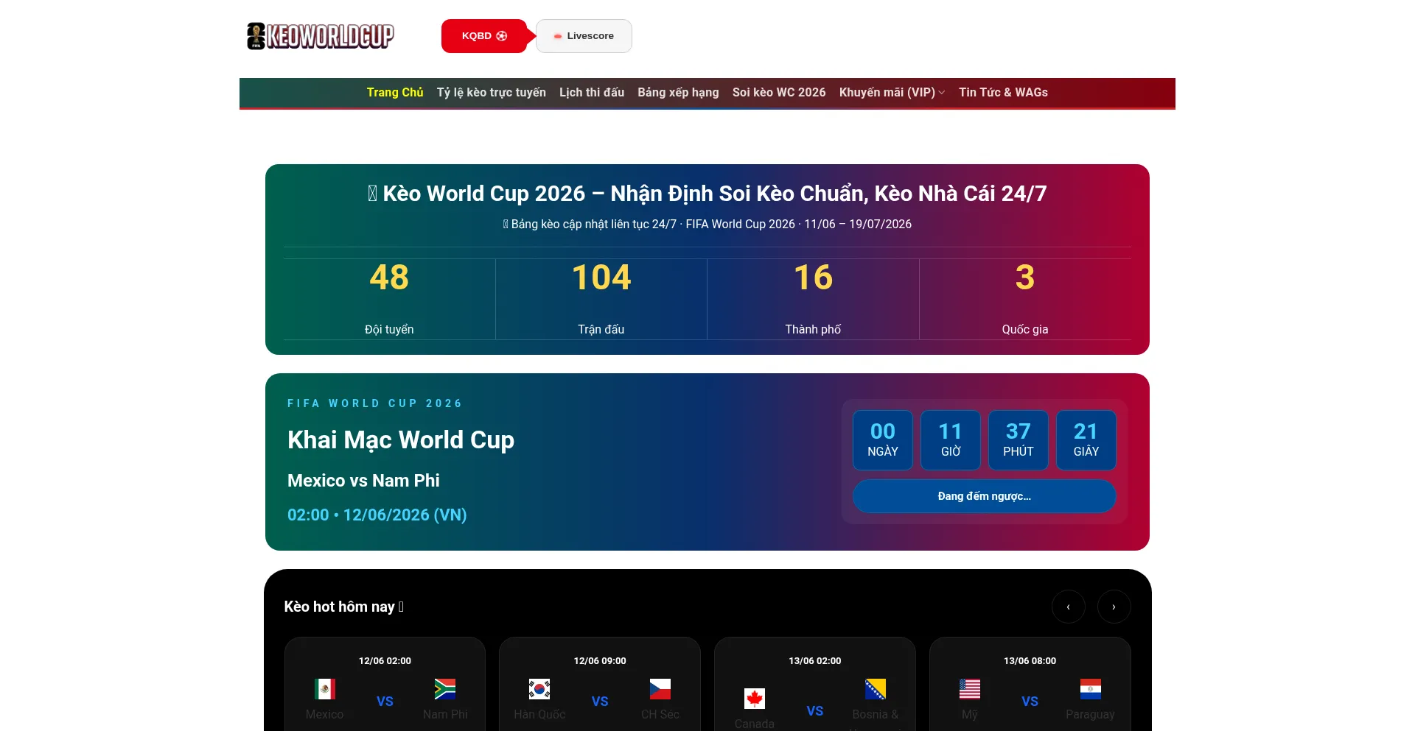Viewport: 1415px width, 731px height.
Task: Click the 16 Thành phố stat
Action: pos(813,299)
